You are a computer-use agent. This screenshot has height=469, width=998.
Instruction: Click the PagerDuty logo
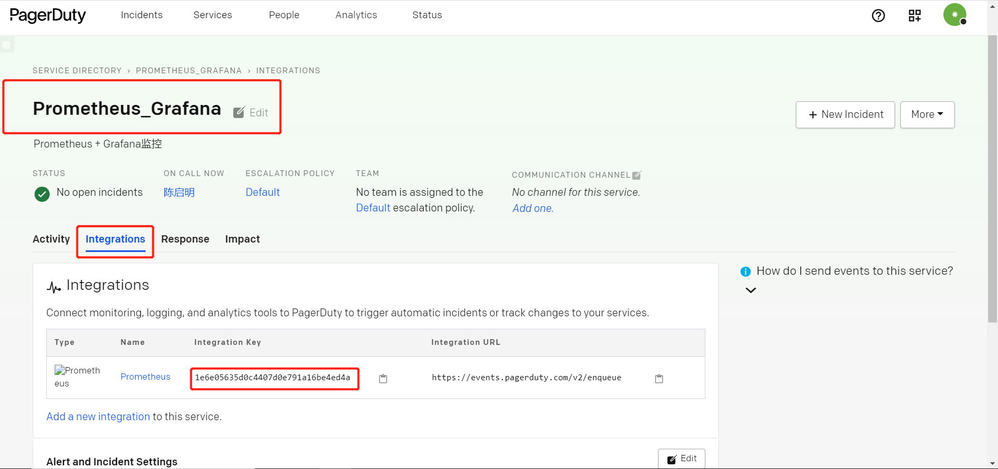[48, 16]
